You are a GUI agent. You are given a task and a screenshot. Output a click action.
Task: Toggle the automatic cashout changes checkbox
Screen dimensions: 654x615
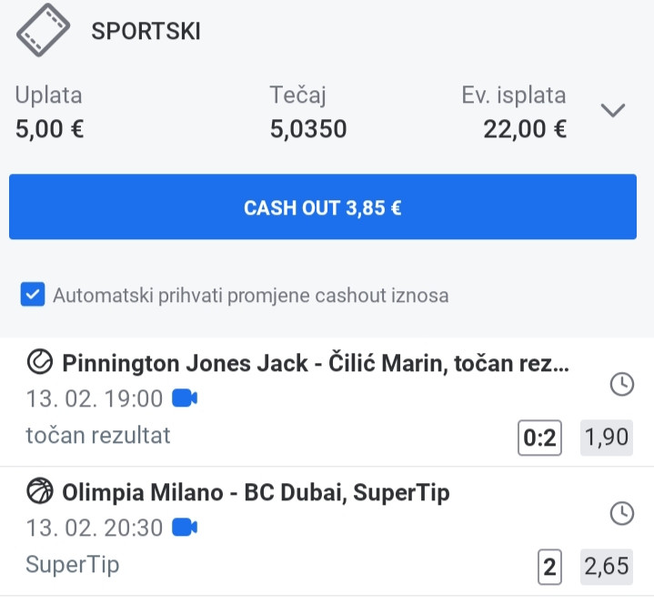33,295
